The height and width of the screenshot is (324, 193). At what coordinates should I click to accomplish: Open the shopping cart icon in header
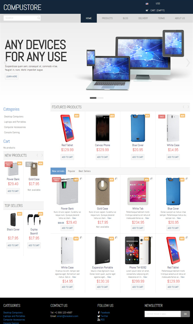tap(147, 10)
